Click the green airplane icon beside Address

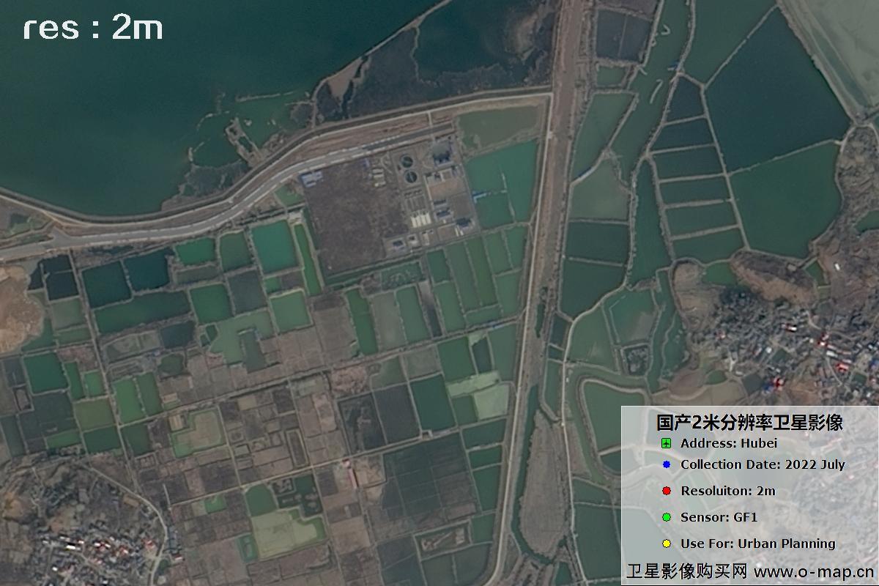(666, 443)
